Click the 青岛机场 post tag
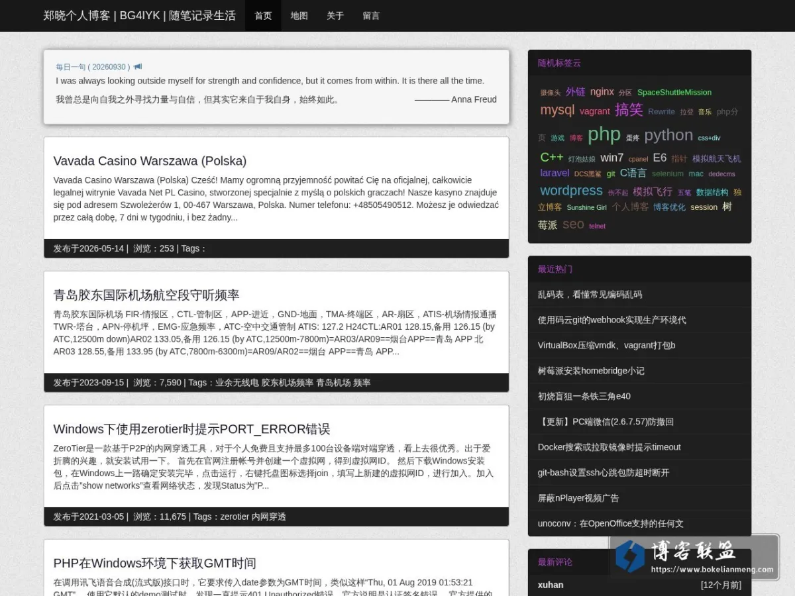 (x=333, y=383)
